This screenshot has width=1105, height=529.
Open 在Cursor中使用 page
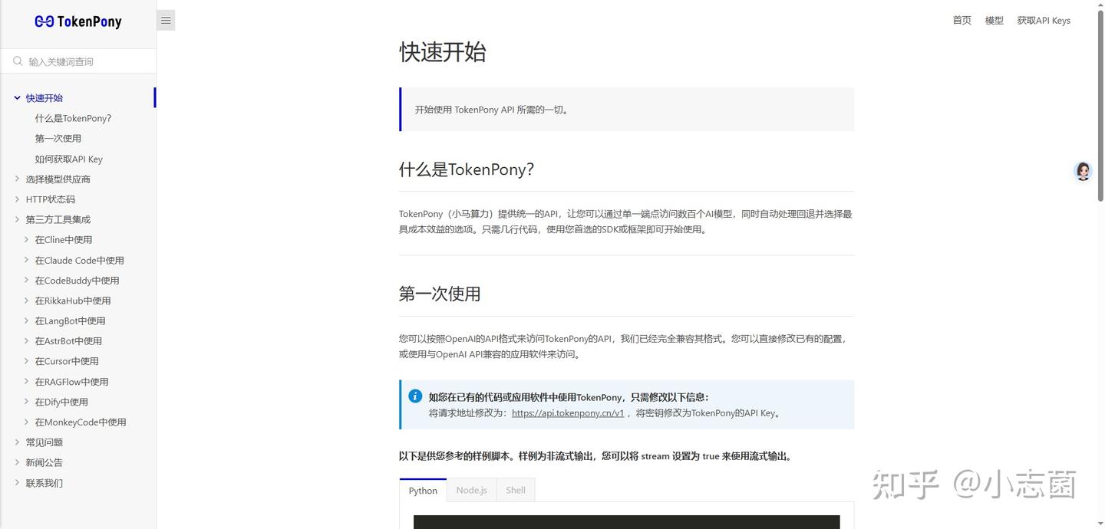(67, 361)
